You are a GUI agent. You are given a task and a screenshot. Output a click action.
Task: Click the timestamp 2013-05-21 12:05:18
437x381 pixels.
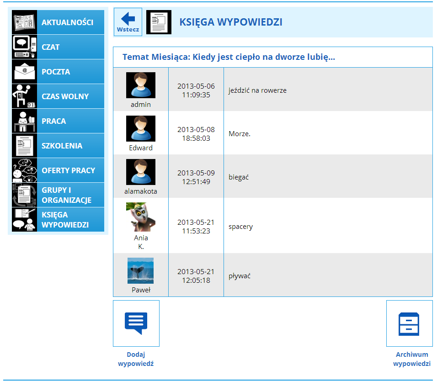tap(196, 276)
